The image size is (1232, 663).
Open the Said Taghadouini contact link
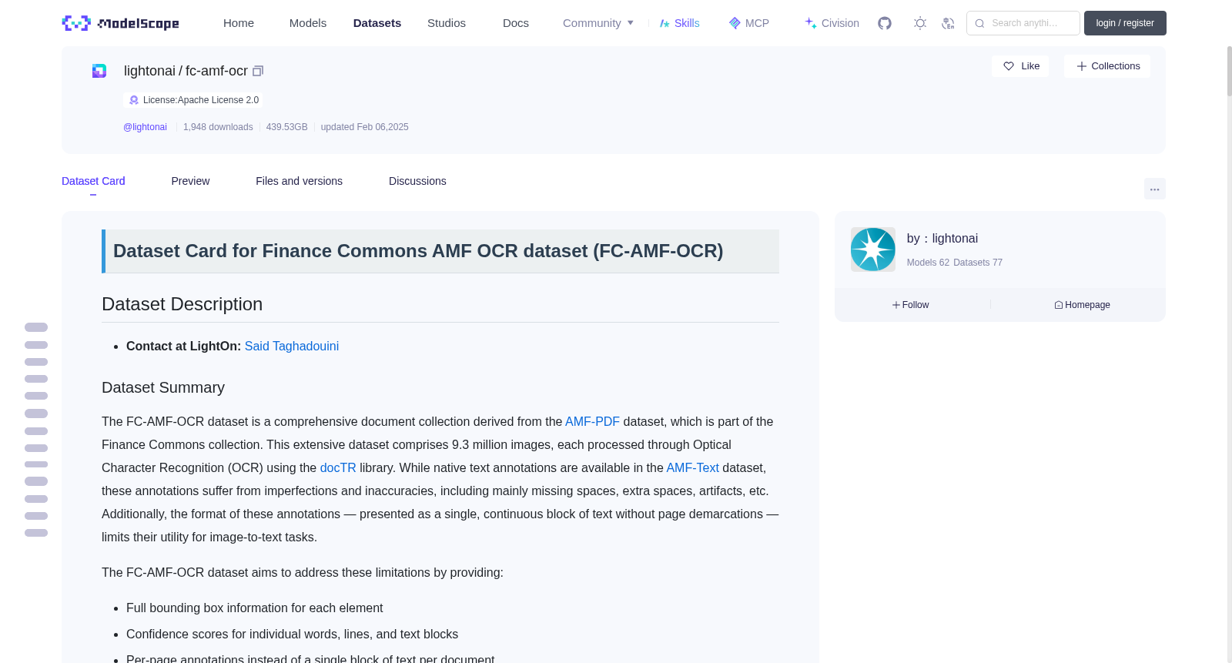click(292, 347)
